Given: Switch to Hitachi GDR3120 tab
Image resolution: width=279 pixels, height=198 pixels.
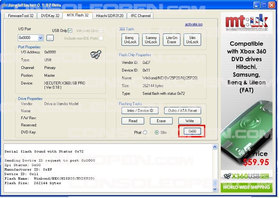Looking at the screenshot, I should point(110,15).
